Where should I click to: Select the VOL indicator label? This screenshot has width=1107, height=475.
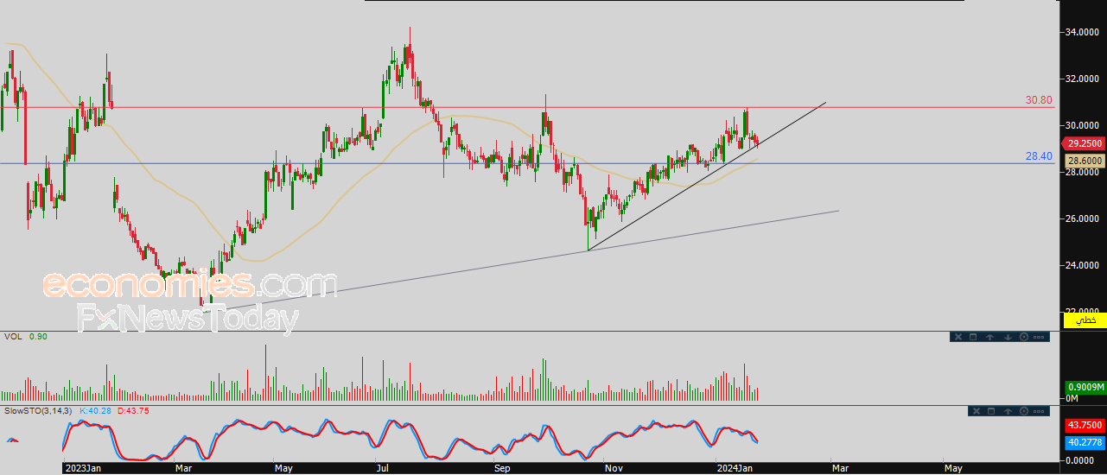[13, 336]
